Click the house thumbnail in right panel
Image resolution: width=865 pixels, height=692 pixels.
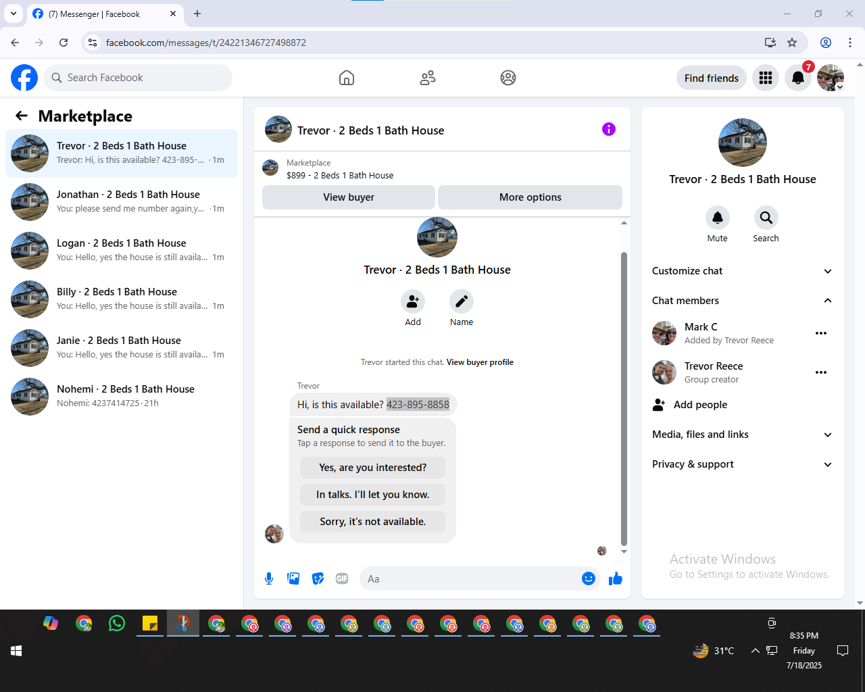tap(743, 143)
